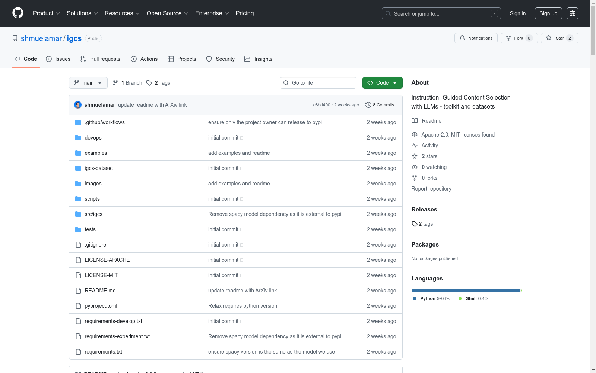
Task: Select the Code tab
Action: (x=26, y=59)
